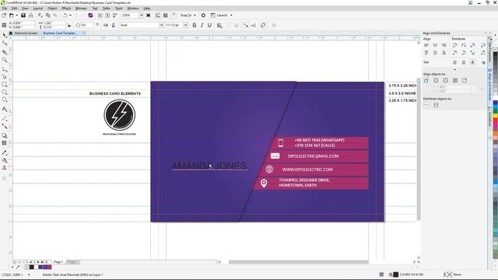Click the Rotation Angle input field
Viewport: 498px width, 280px height.
coord(86,25)
